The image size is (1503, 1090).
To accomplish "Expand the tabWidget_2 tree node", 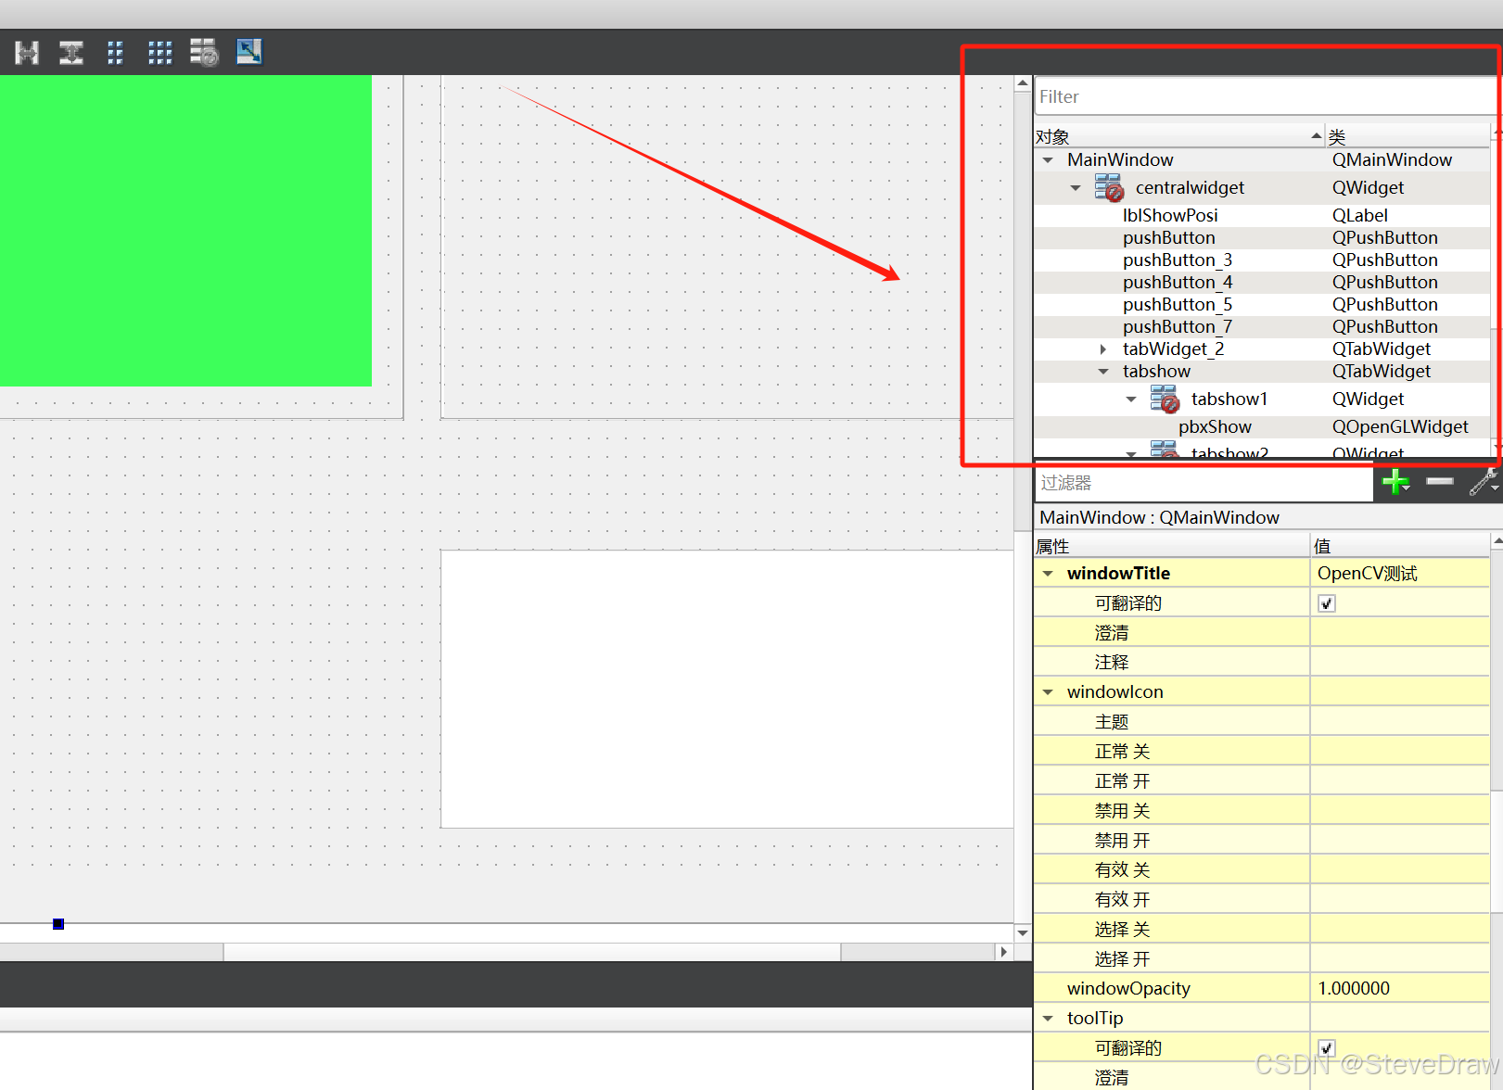I will tap(1103, 349).
